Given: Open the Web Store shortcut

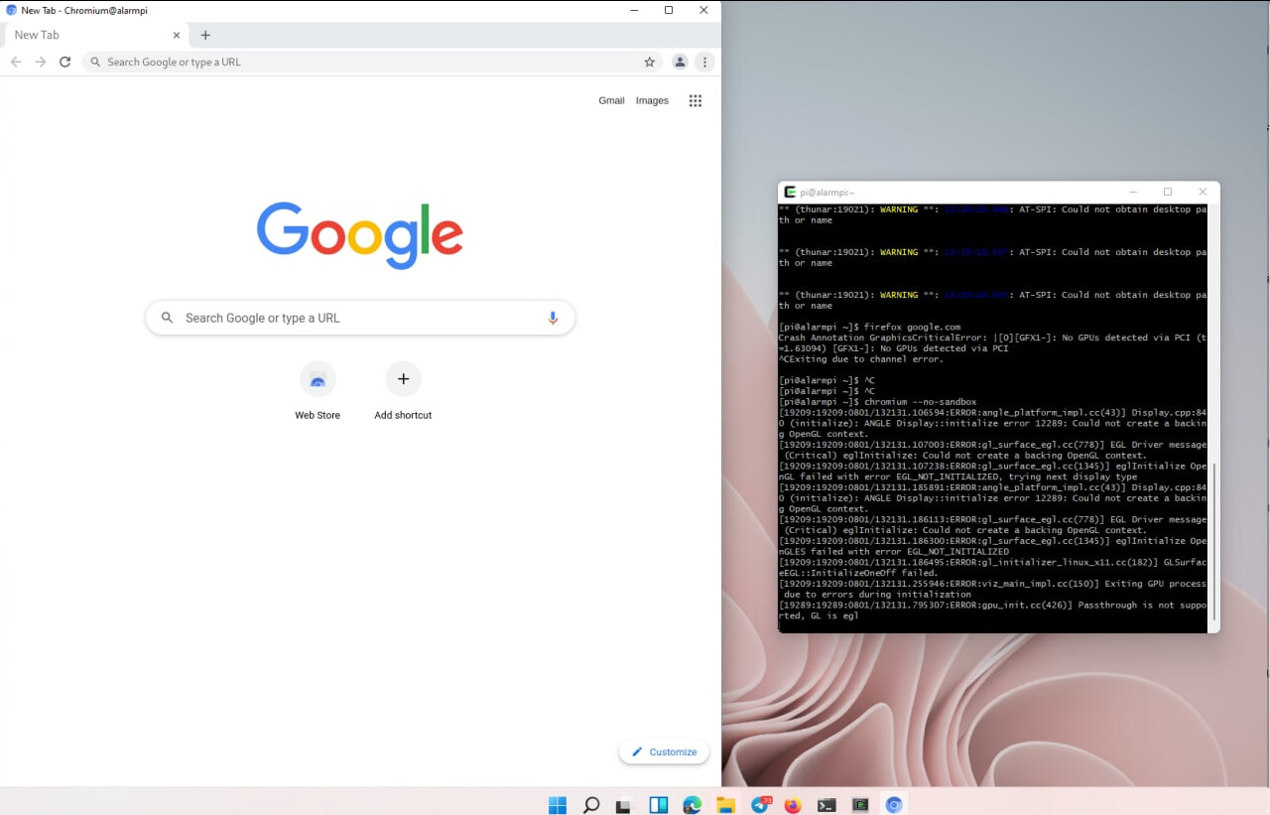Looking at the screenshot, I should click(x=317, y=391).
